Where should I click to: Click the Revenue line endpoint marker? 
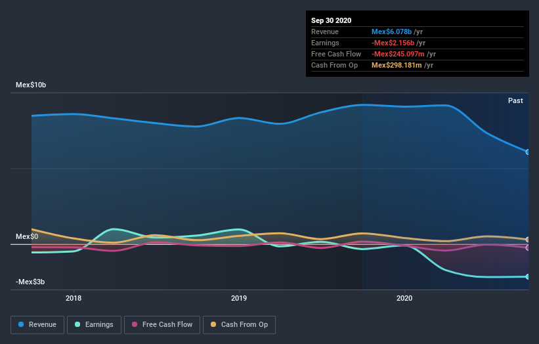(x=528, y=152)
